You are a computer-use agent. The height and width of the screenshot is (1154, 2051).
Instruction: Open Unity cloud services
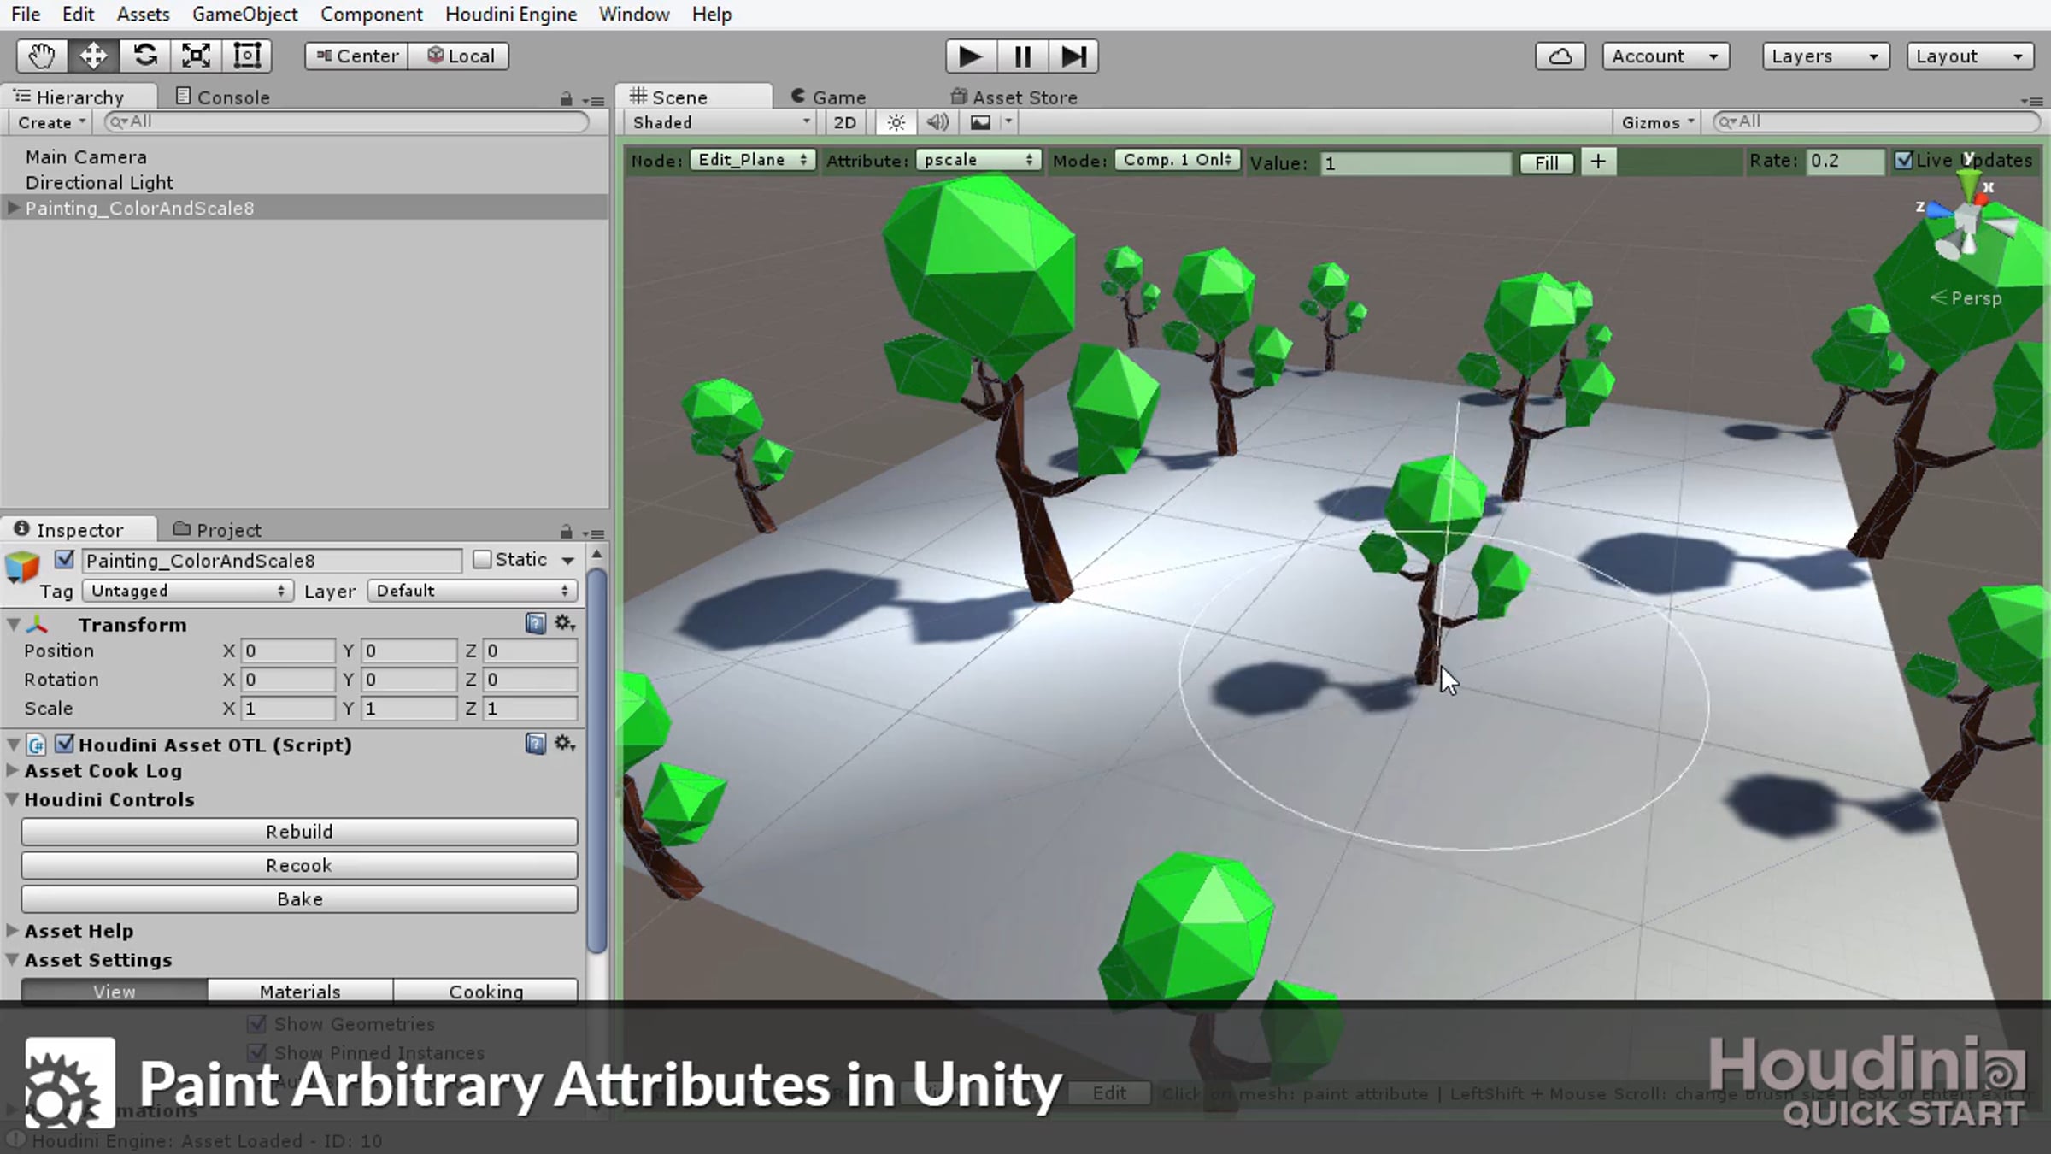pyautogui.click(x=1560, y=56)
